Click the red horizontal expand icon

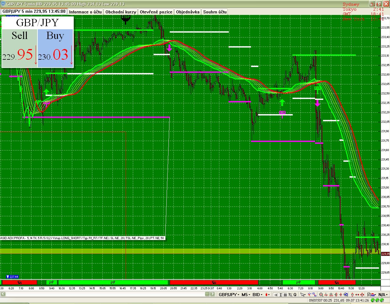pos(331,295)
